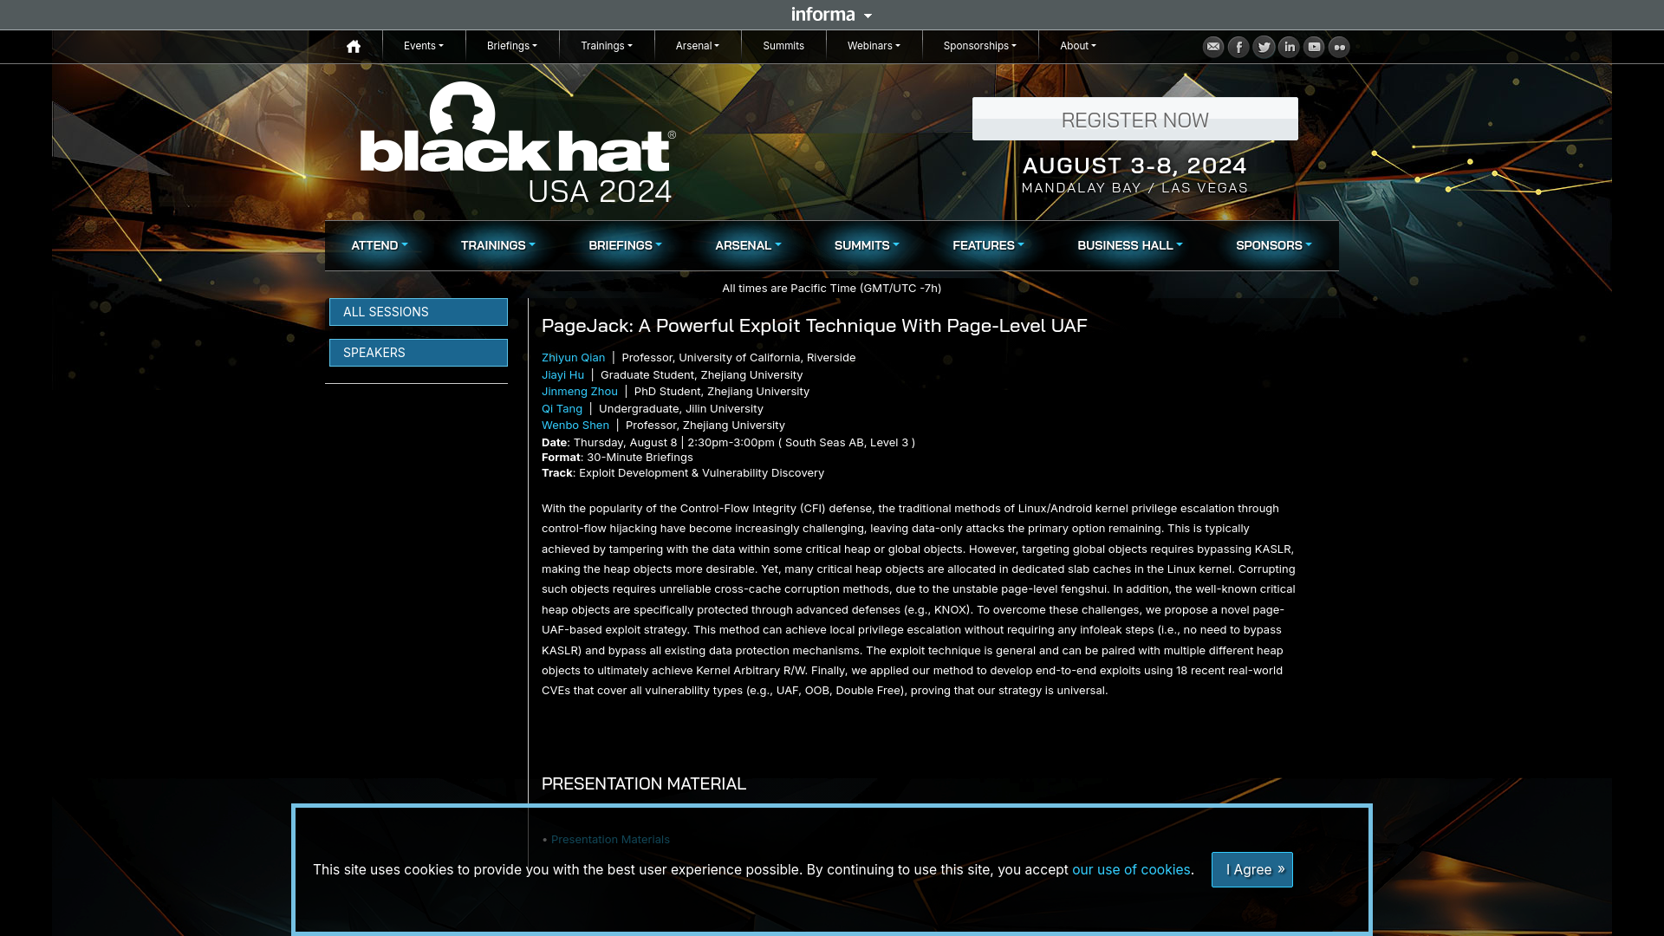
Task: Open the SUMMITS main menu
Action: (x=867, y=245)
